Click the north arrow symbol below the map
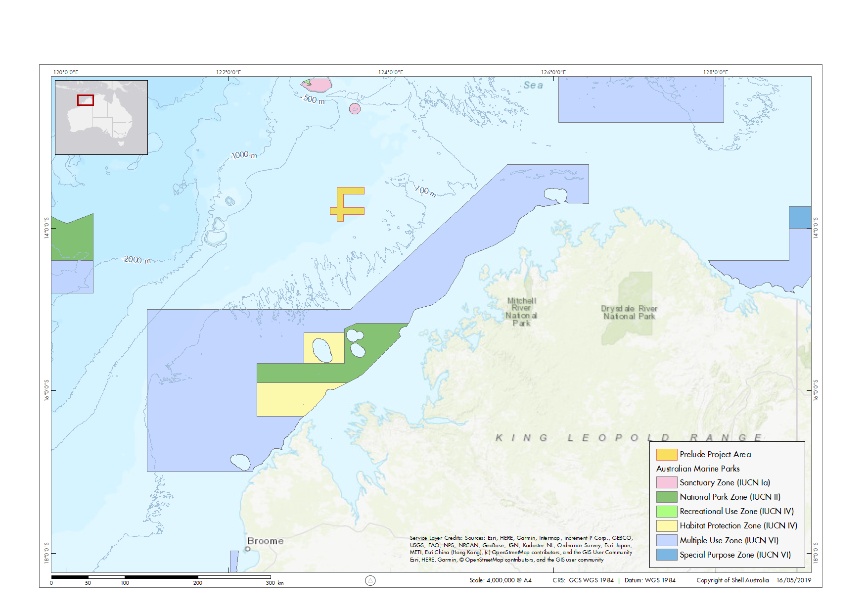868x614 pixels. 370,580
